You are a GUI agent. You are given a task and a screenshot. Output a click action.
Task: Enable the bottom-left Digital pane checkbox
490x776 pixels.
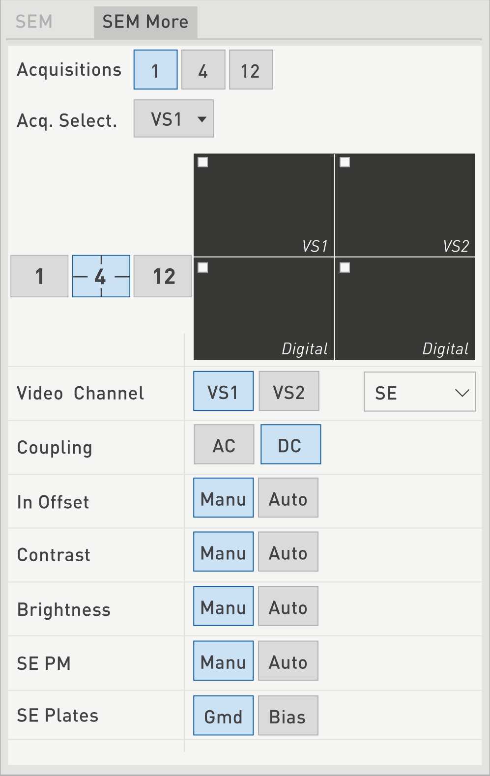[x=203, y=267]
